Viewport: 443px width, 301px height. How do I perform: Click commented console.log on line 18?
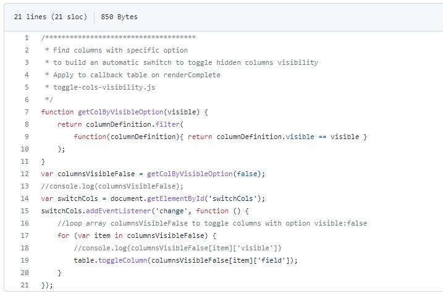tap(177, 248)
